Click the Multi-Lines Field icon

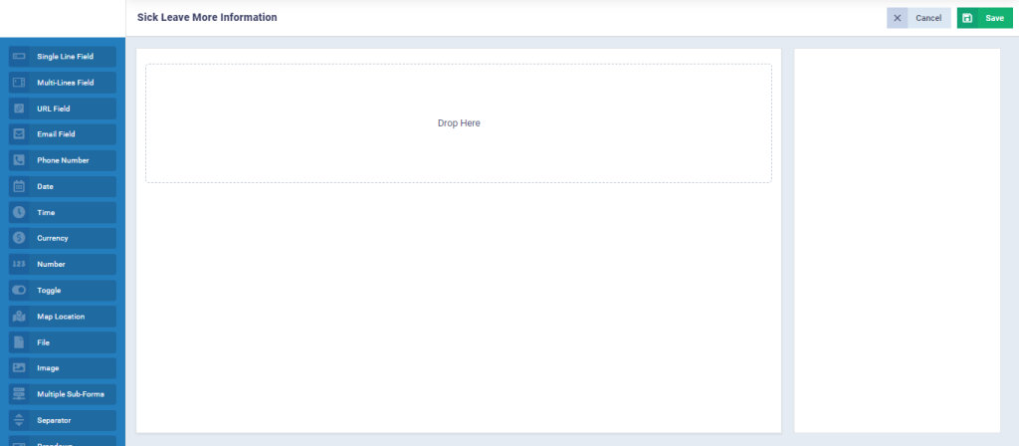[x=19, y=83]
